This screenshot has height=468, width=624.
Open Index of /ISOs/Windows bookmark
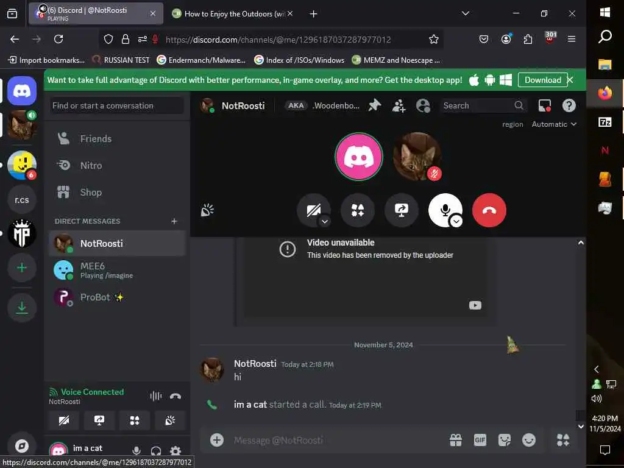(299, 60)
